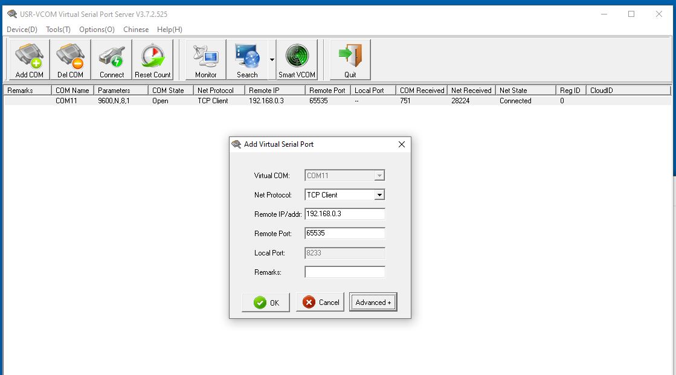676x375 pixels.
Task: Click the Local Port field showing 8233
Action: (x=344, y=253)
